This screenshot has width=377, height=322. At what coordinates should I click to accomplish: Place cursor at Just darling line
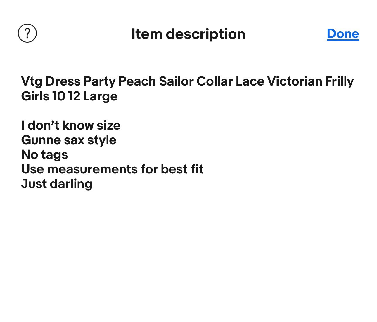click(x=57, y=184)
